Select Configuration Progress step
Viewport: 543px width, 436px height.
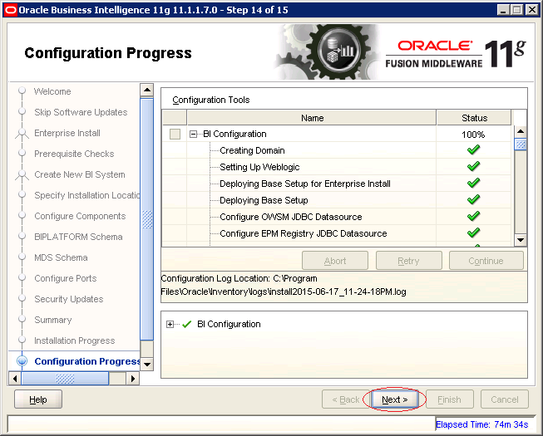87,361
